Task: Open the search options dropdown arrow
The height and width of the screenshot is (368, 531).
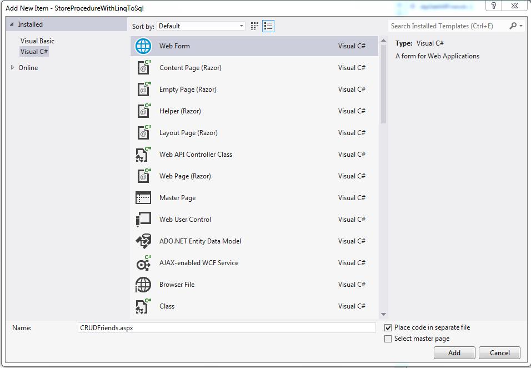Action: 521,26
